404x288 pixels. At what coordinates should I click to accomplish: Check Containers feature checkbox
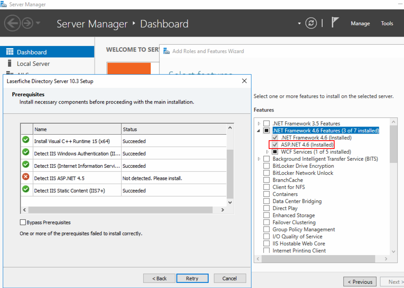[266, 194]
